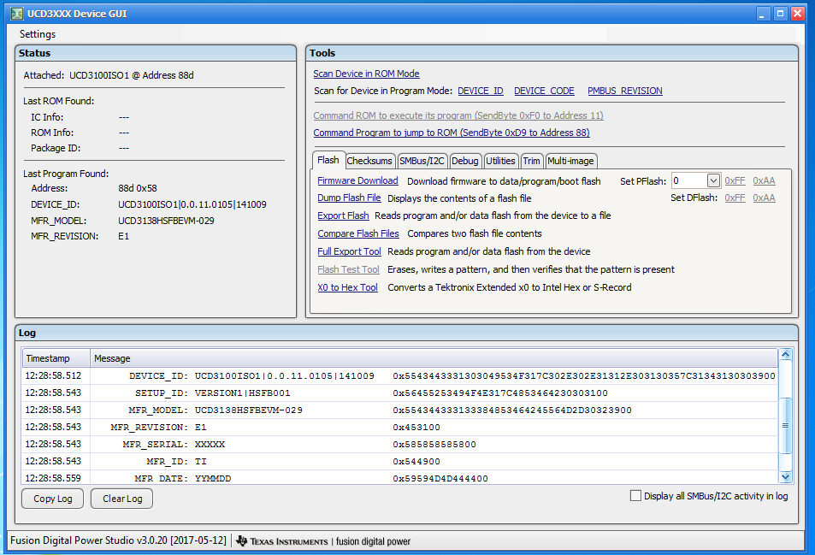Screen dimensions: 815x555
Task: Select the MFR_SERIAL XXXXX log row
Action: click(399, 445)
